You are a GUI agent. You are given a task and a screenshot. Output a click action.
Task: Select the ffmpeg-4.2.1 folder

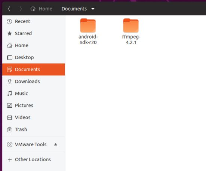[x=131, y=32]
